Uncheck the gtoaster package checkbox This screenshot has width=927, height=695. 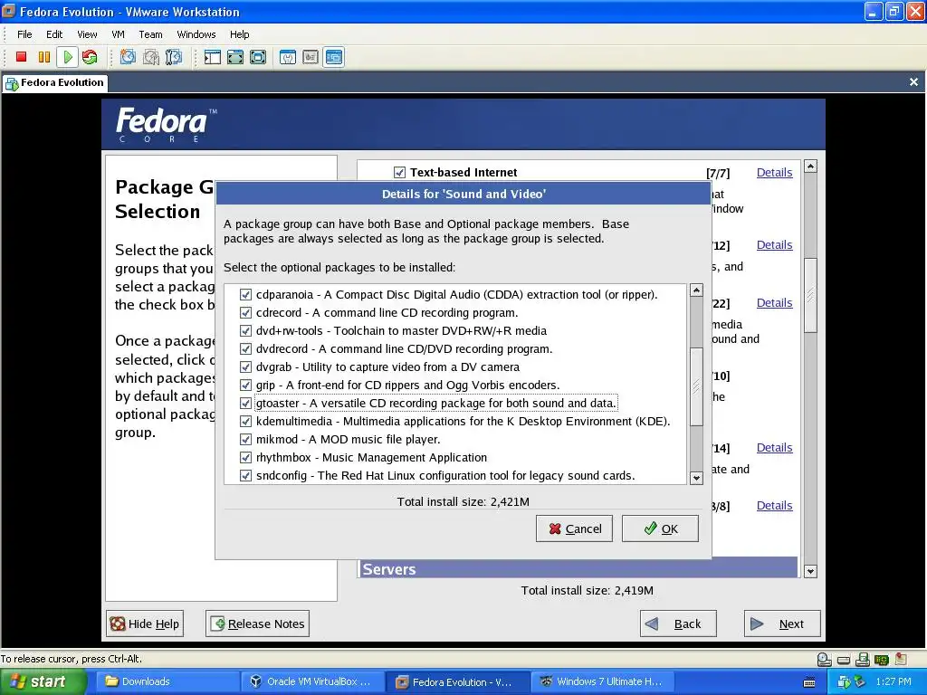point(245,403)
